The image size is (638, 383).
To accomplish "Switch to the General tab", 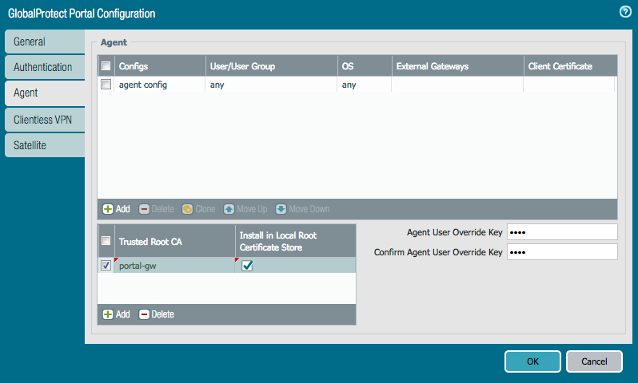I will (x=45, y=41).
